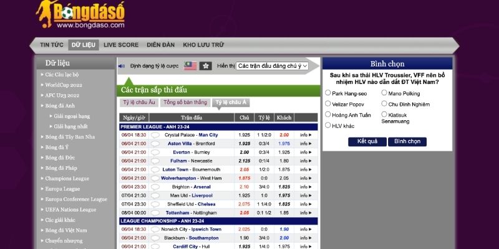This screenshot has height=249, width=499.
Task: Select the Hong Kong flag odds format
Action: 206,66
